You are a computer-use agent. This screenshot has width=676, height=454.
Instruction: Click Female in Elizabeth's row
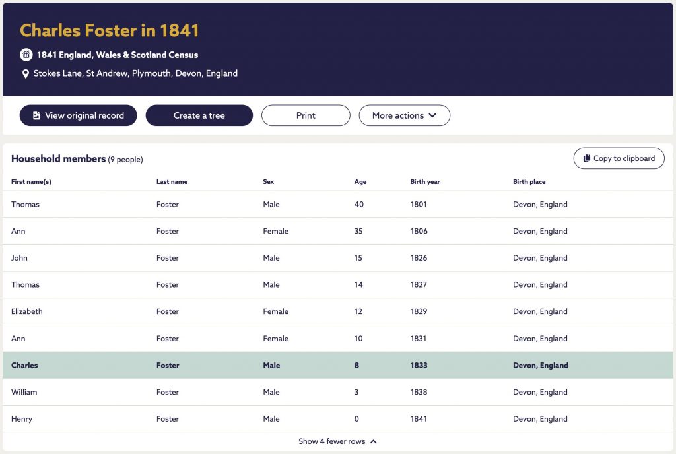click(275, 311)
